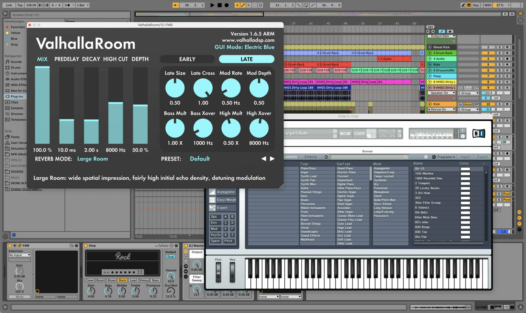Viewport: 526px width, 313px height.
Task: Open the Easy/Morph page in FM8
Action: (x=222, y=200)
